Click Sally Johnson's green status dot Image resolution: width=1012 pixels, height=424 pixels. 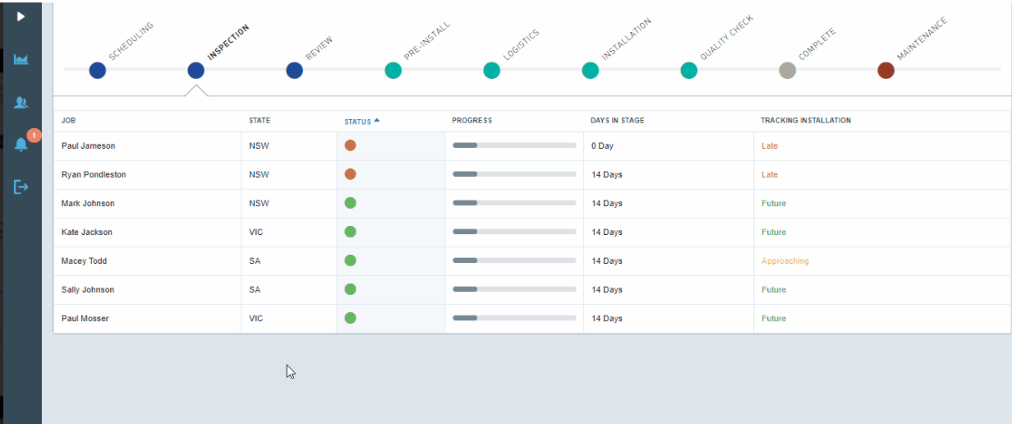(350, 289)
